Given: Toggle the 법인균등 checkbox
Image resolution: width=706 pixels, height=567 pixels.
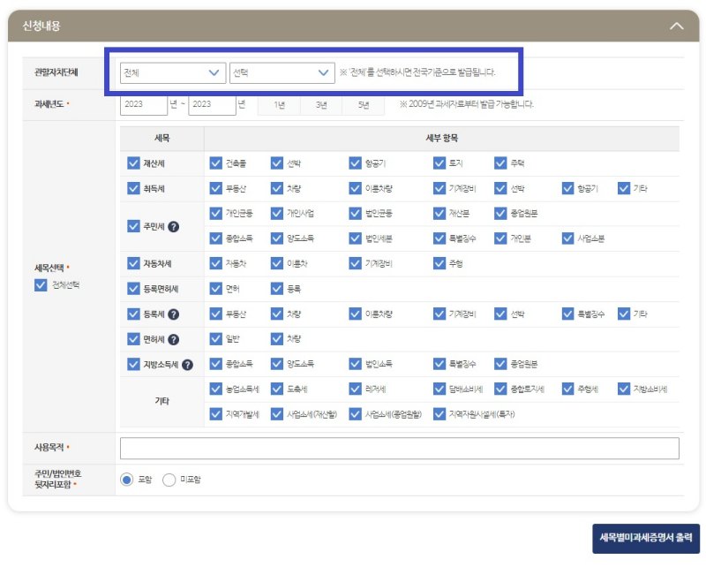Looking at the screenshot, I should point(356,213).
